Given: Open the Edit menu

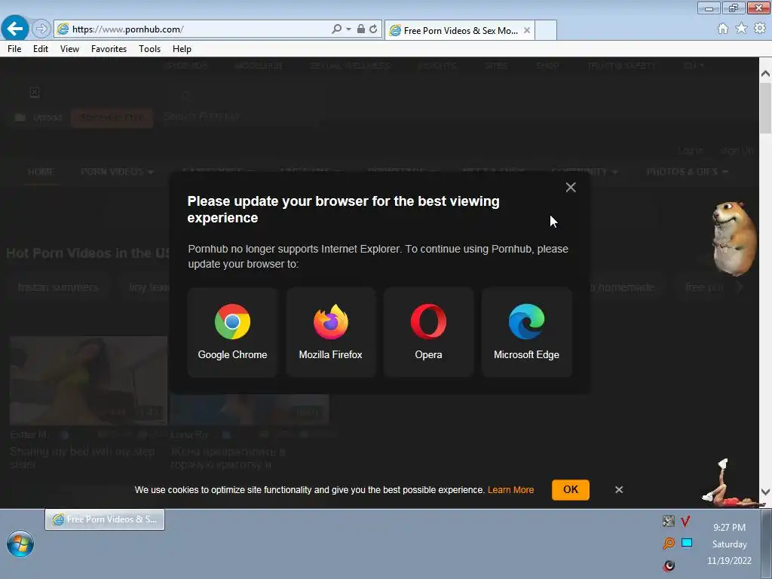Looking at the screenshot, I should point(41,49).
